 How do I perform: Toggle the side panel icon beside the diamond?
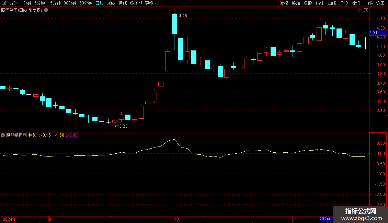(366, 10)
